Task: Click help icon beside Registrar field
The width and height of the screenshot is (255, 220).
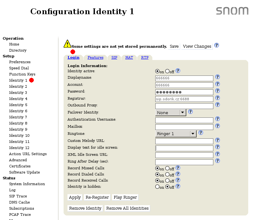Action: click(x=218, y=98)
